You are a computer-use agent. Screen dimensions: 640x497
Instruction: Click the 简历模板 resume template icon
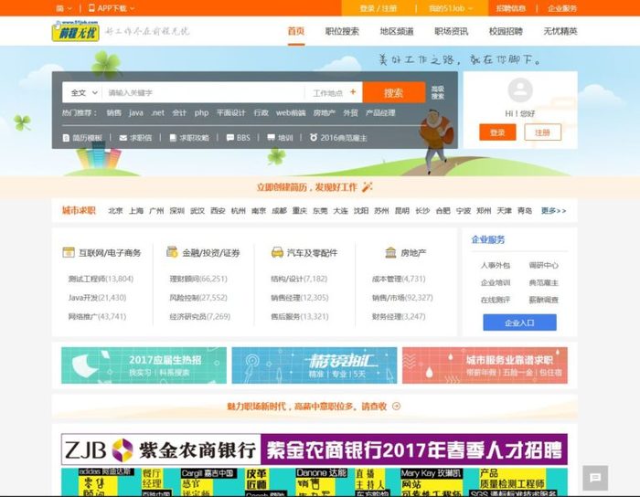pyautogui.click(x=66, y=138)
